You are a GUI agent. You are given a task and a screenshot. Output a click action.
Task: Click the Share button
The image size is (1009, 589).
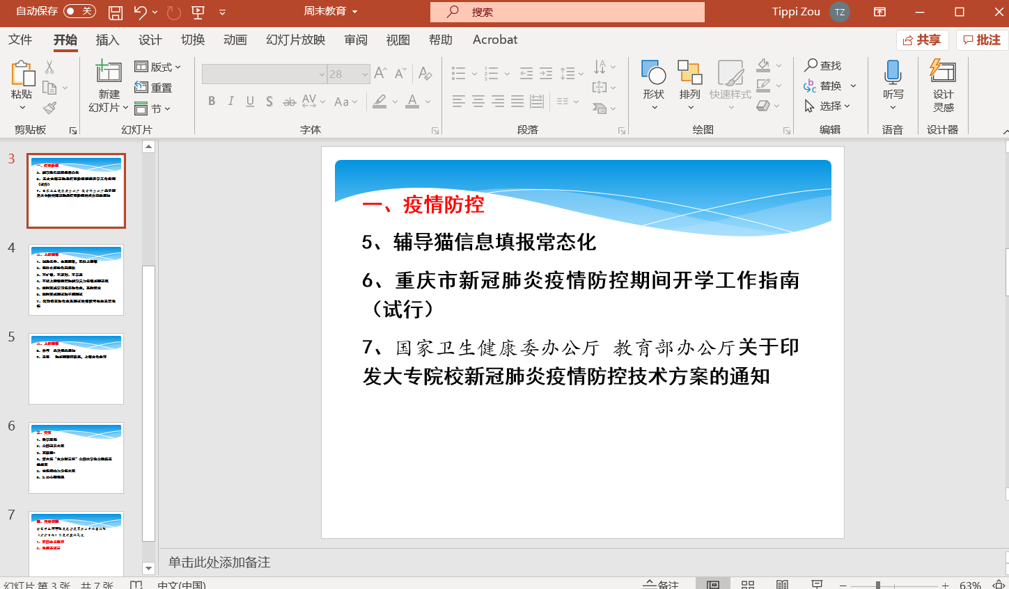[x=922, y=40]
